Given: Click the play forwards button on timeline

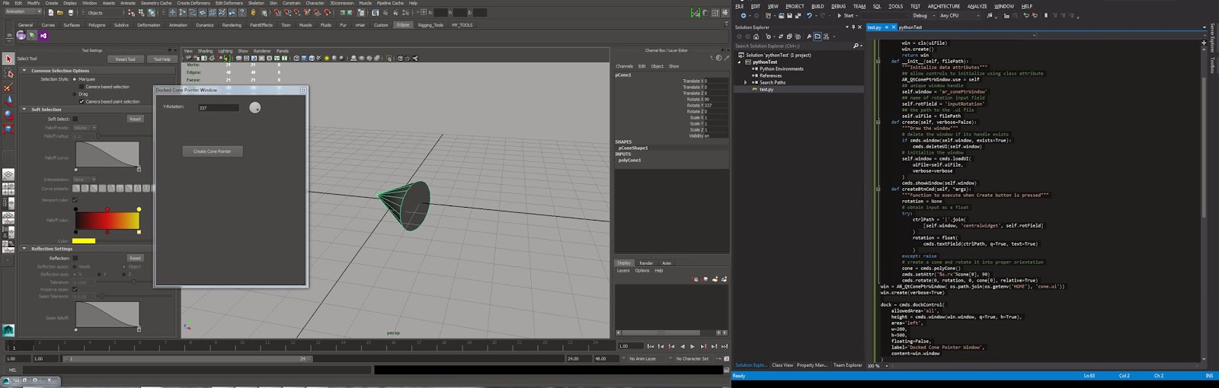Looking at the screenshot, I should [x=693, y=346].
